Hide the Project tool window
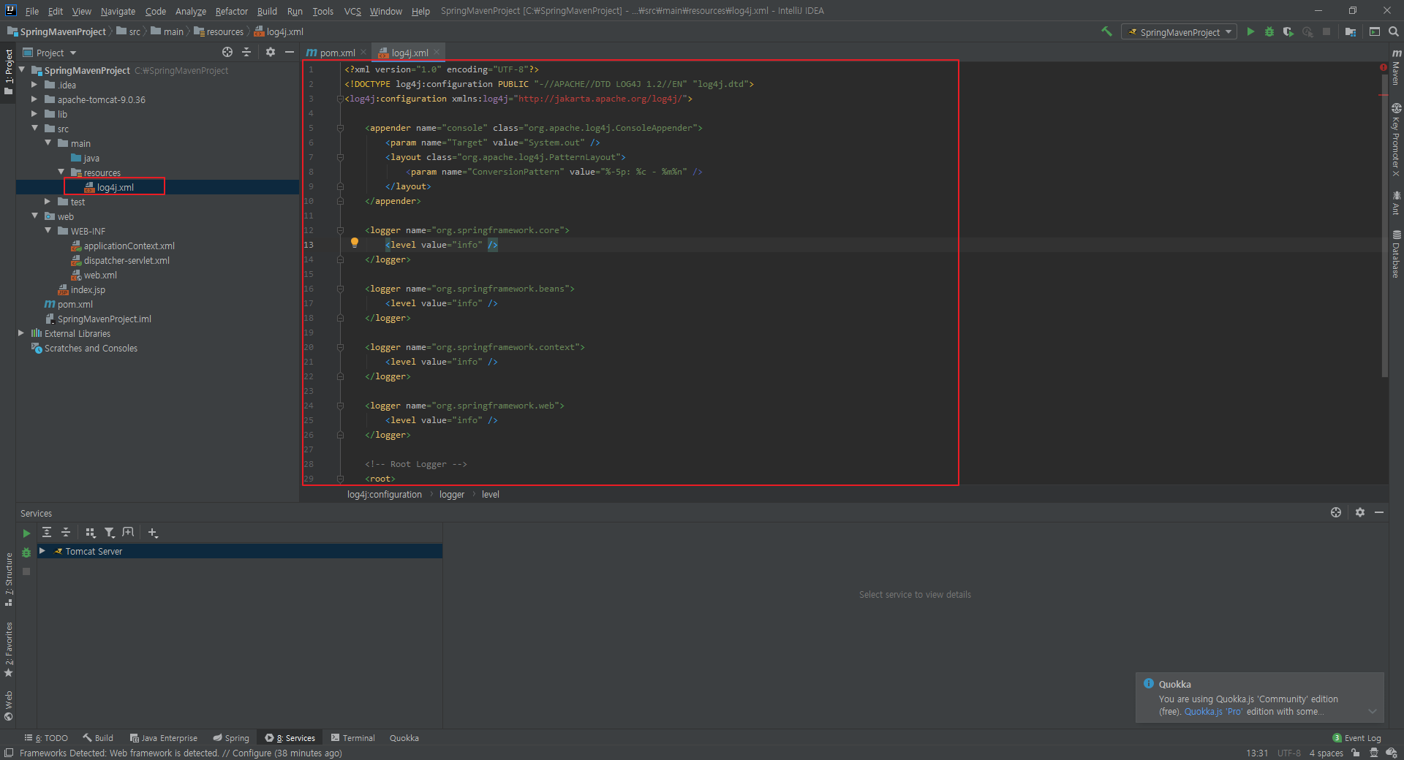The image size is (1404, 760). [x=290, y=52]
